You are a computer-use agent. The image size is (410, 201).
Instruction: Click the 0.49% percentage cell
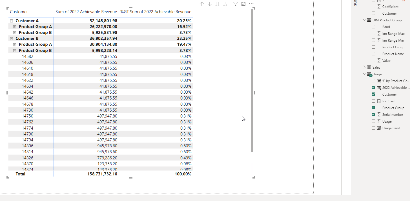click(186, 158)
